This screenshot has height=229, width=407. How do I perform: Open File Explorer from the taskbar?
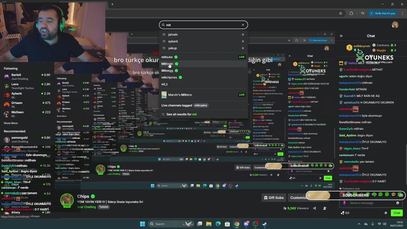(x=209, y=224)
